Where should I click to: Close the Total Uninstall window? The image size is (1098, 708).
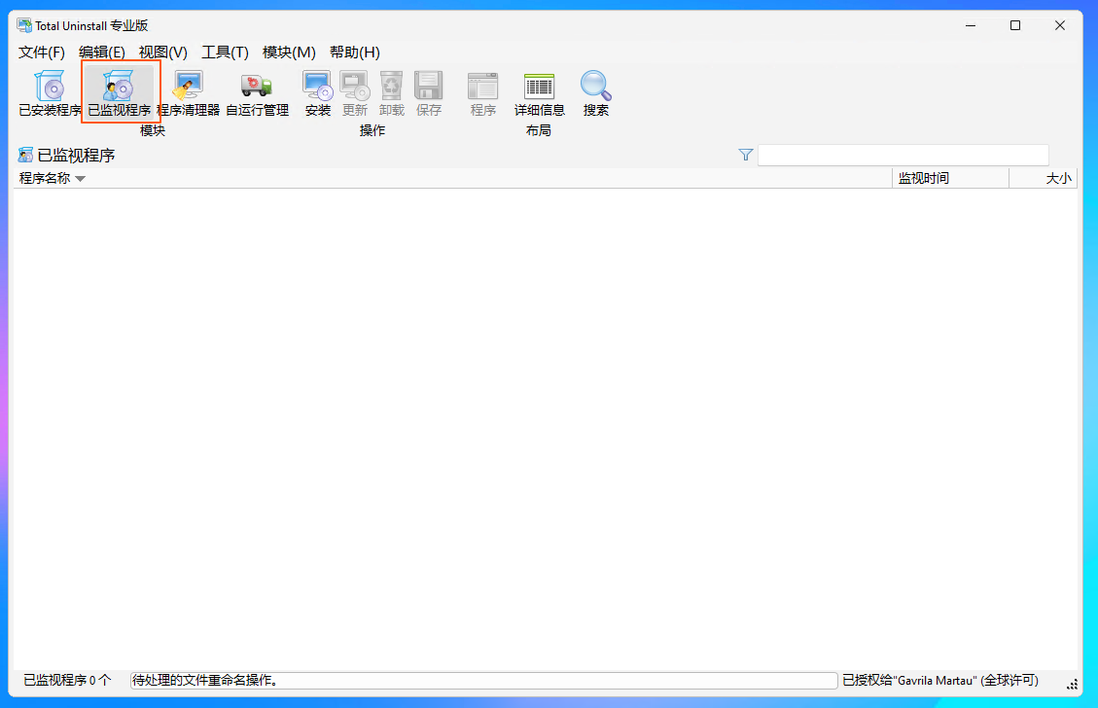point(1060,26)
